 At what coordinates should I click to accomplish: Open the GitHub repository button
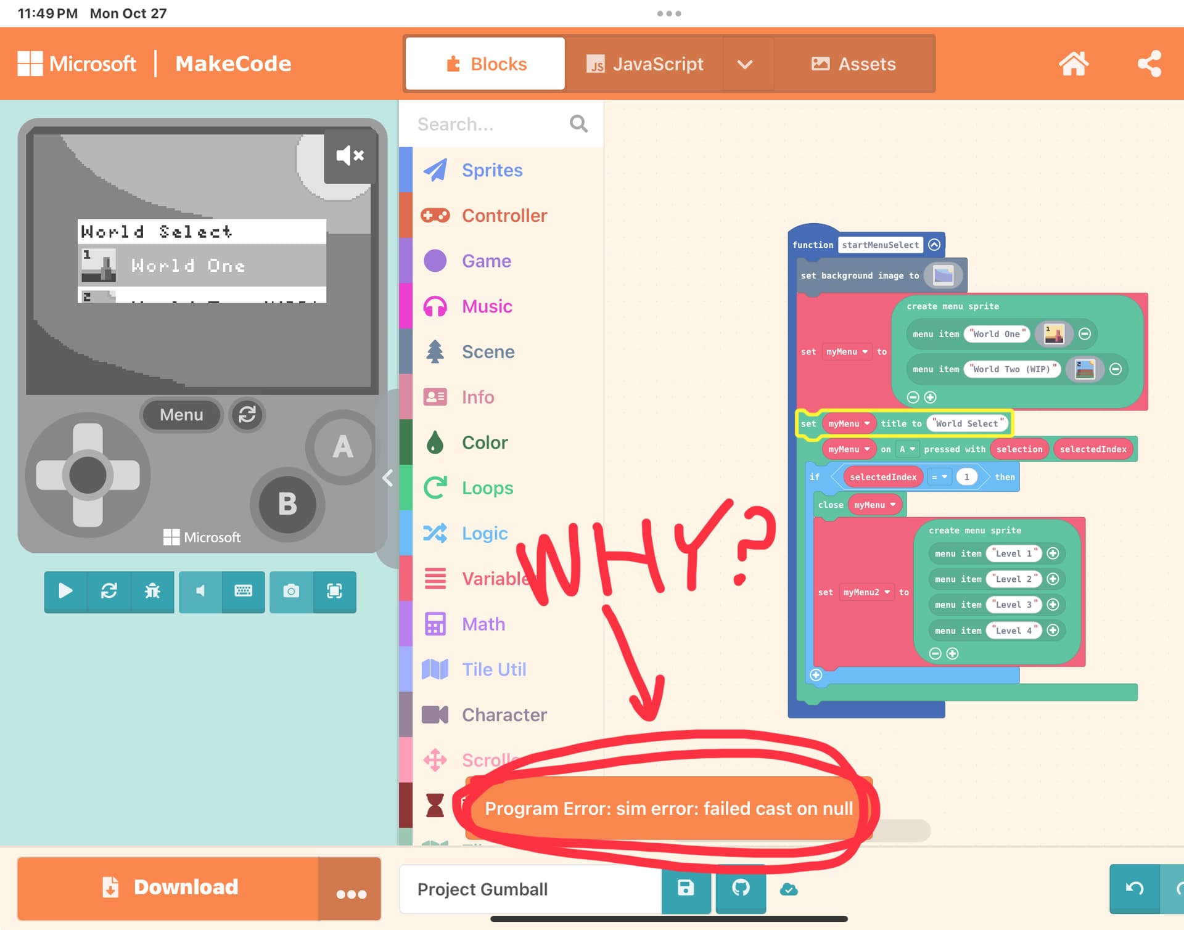[741, 888]
